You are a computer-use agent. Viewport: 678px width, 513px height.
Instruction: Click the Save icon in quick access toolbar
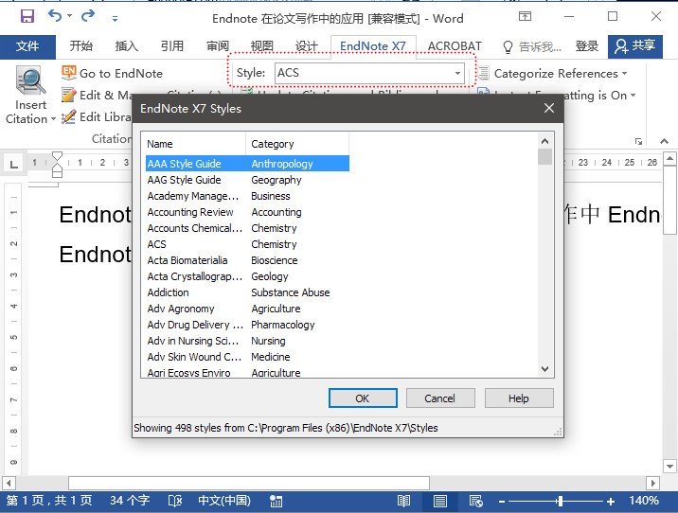pyautogui.click(x=27, y=16)
